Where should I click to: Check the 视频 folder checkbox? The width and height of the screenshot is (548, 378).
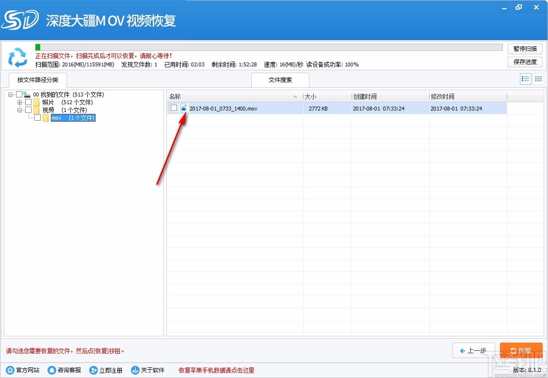tap(28, 110)
